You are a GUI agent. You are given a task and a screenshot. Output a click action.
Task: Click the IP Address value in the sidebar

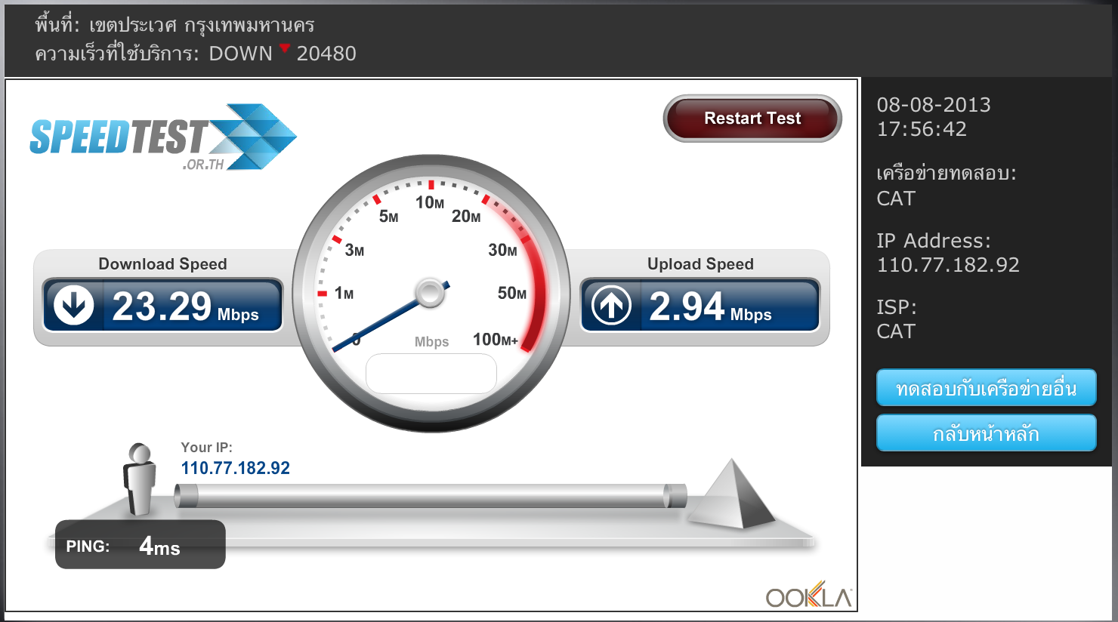948,265
